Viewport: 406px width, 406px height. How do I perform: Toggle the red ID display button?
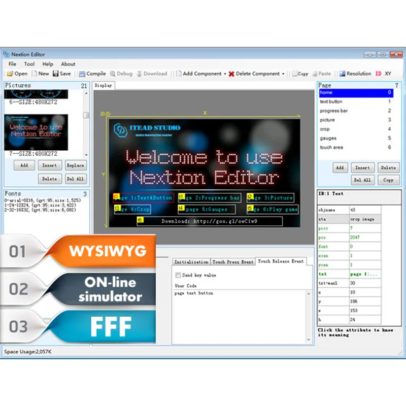(378, 74)
